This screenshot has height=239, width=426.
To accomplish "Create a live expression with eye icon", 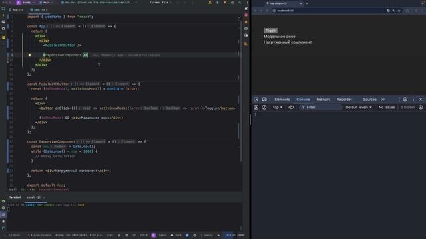I will 291,108.
